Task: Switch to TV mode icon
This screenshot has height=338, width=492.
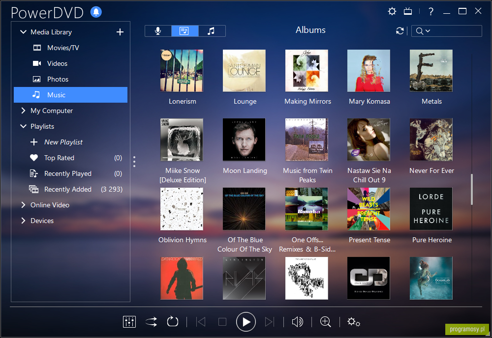Action: click(x=408, y=12)
